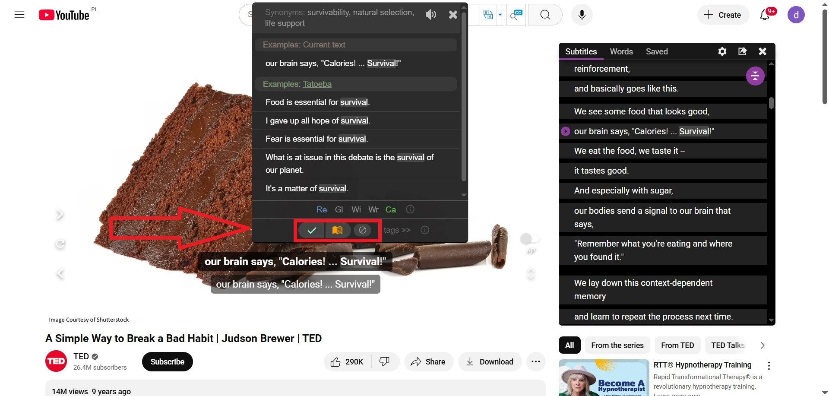829x396 pixels.
Task: Like the video with thumbs up
Action: [x=347, y=362]
